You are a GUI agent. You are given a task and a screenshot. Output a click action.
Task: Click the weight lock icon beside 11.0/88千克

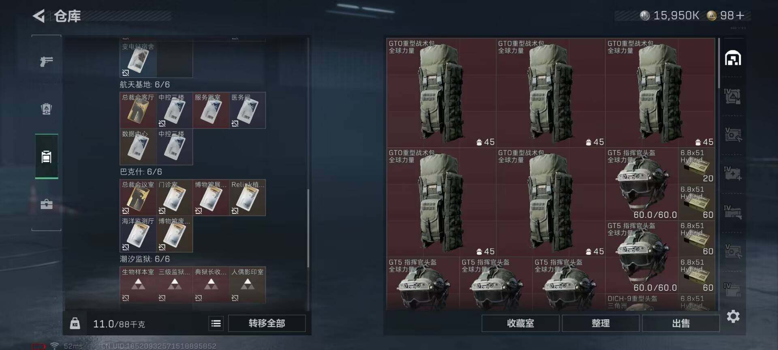point(75,323)
